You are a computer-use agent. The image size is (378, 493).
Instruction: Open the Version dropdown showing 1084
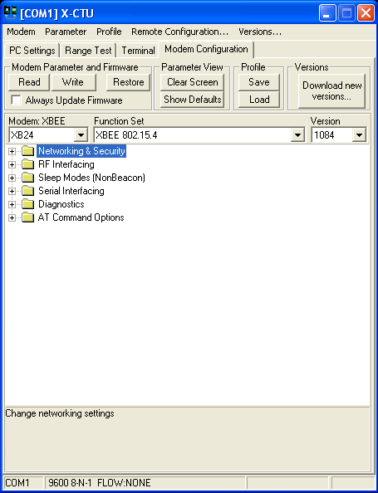[x=359, y=135]
